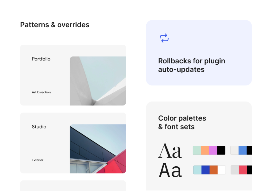Screen dimensions: 272x191
Task: Pick the light blue swatch in top-right palette
Action: 243,150
